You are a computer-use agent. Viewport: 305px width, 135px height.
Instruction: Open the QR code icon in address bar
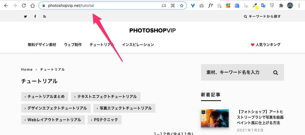point(173,6)
